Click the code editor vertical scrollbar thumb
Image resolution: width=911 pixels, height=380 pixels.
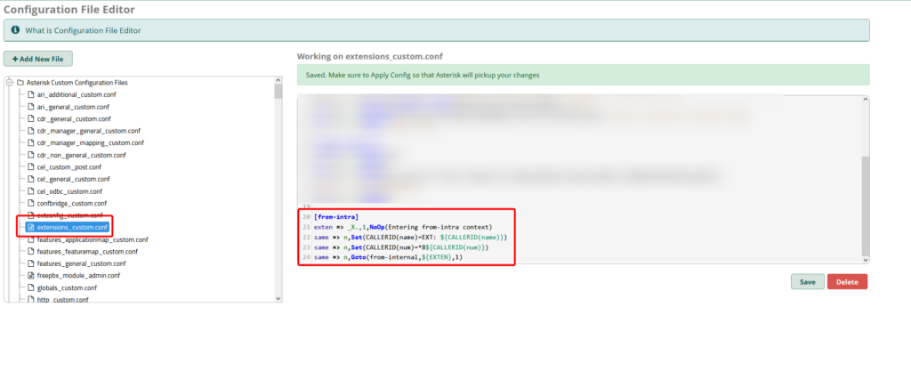(866, 205)
